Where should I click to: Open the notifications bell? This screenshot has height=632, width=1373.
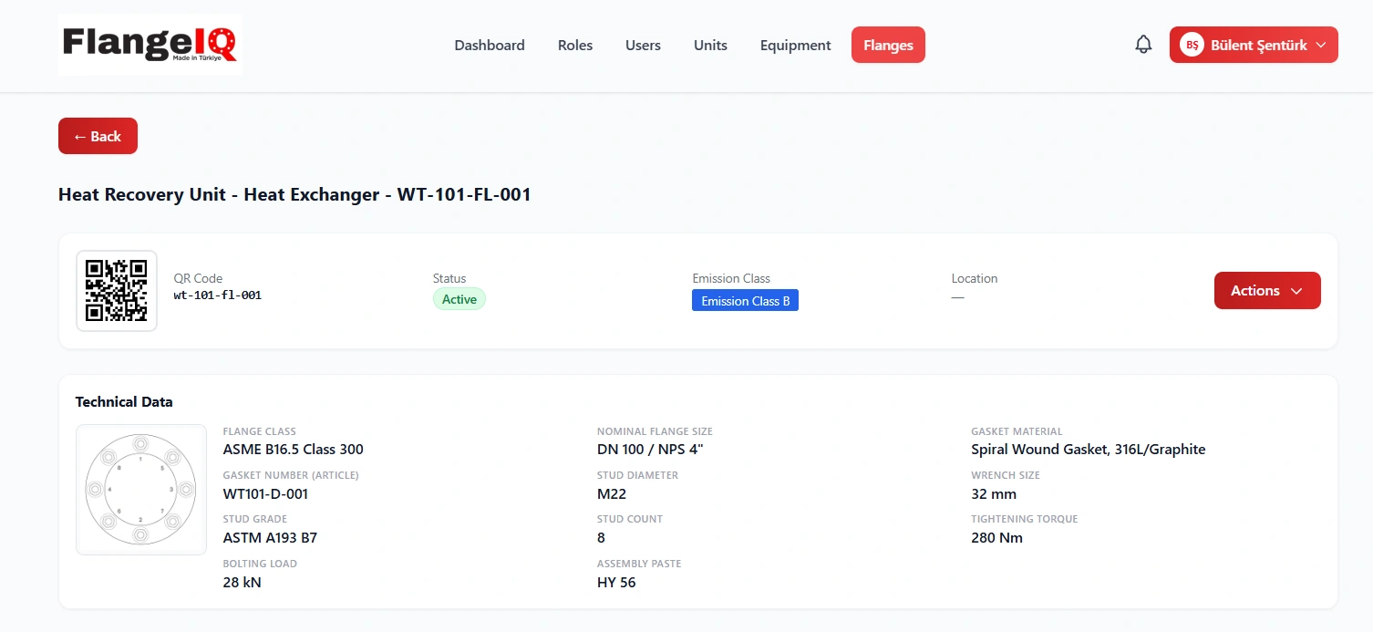pos(1143,45)
